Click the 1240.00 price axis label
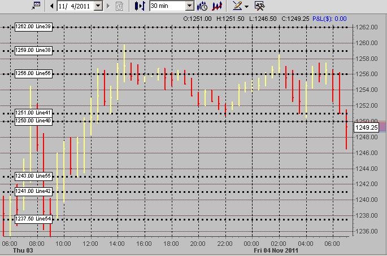This screenshot has height=256, width=387. coord(366,200)
